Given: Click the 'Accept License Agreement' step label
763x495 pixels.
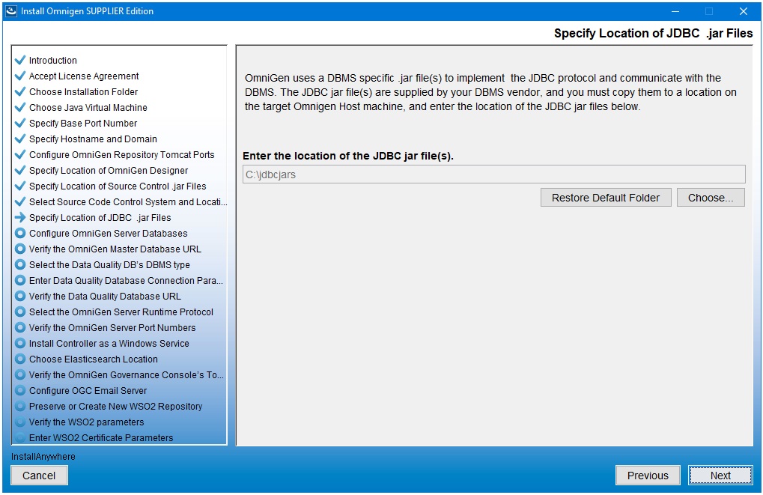Looking at the screenshot, I should [84, 76].
